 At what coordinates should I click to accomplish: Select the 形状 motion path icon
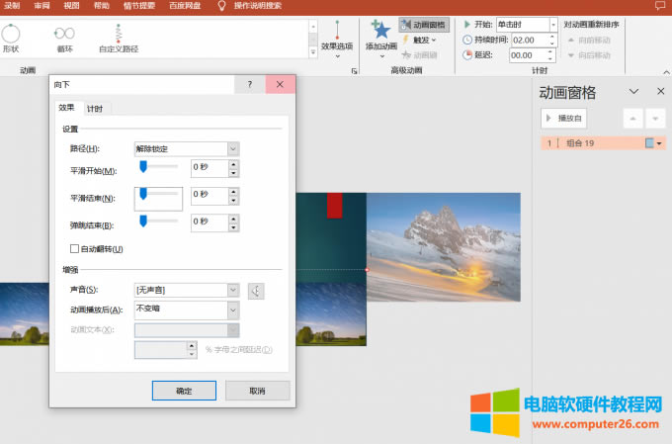pos(10,33)
